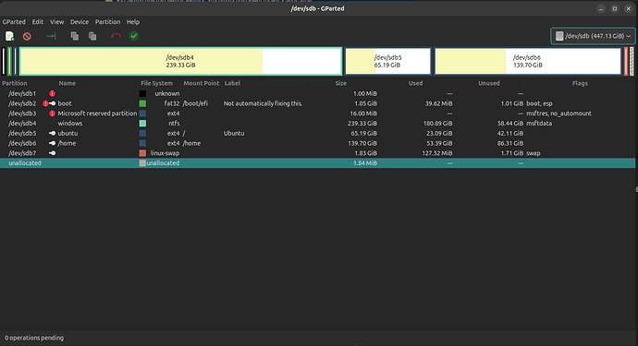Click the 1.84 MiB unallocated size
The height and width of the screenshot is (346, 638).
coord(365,163)
